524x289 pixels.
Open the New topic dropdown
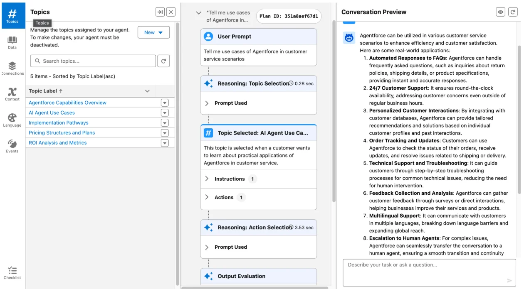click(153, 32)
